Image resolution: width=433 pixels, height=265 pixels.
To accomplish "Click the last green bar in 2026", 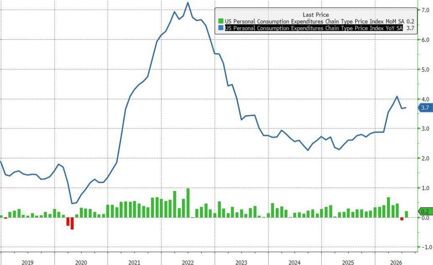I will point(406,214).
